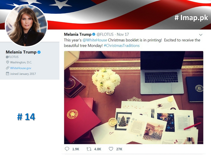Open the WhiteHouse.gov profile link

pos(20,68)
